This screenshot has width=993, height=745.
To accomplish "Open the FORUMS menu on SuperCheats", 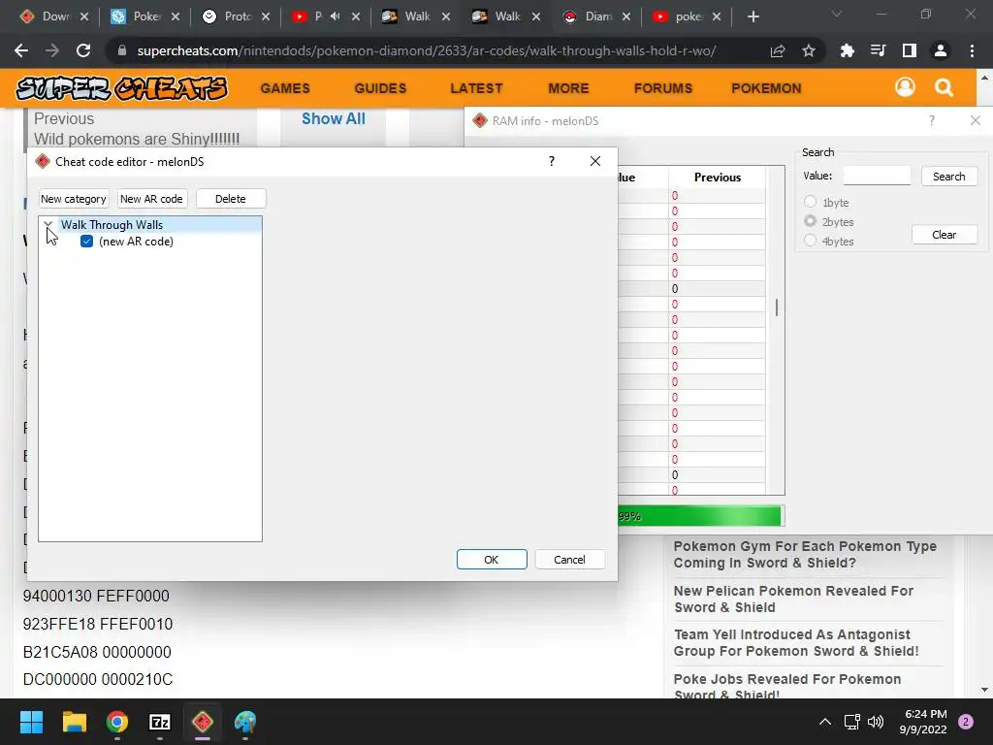I will point(663,88).
